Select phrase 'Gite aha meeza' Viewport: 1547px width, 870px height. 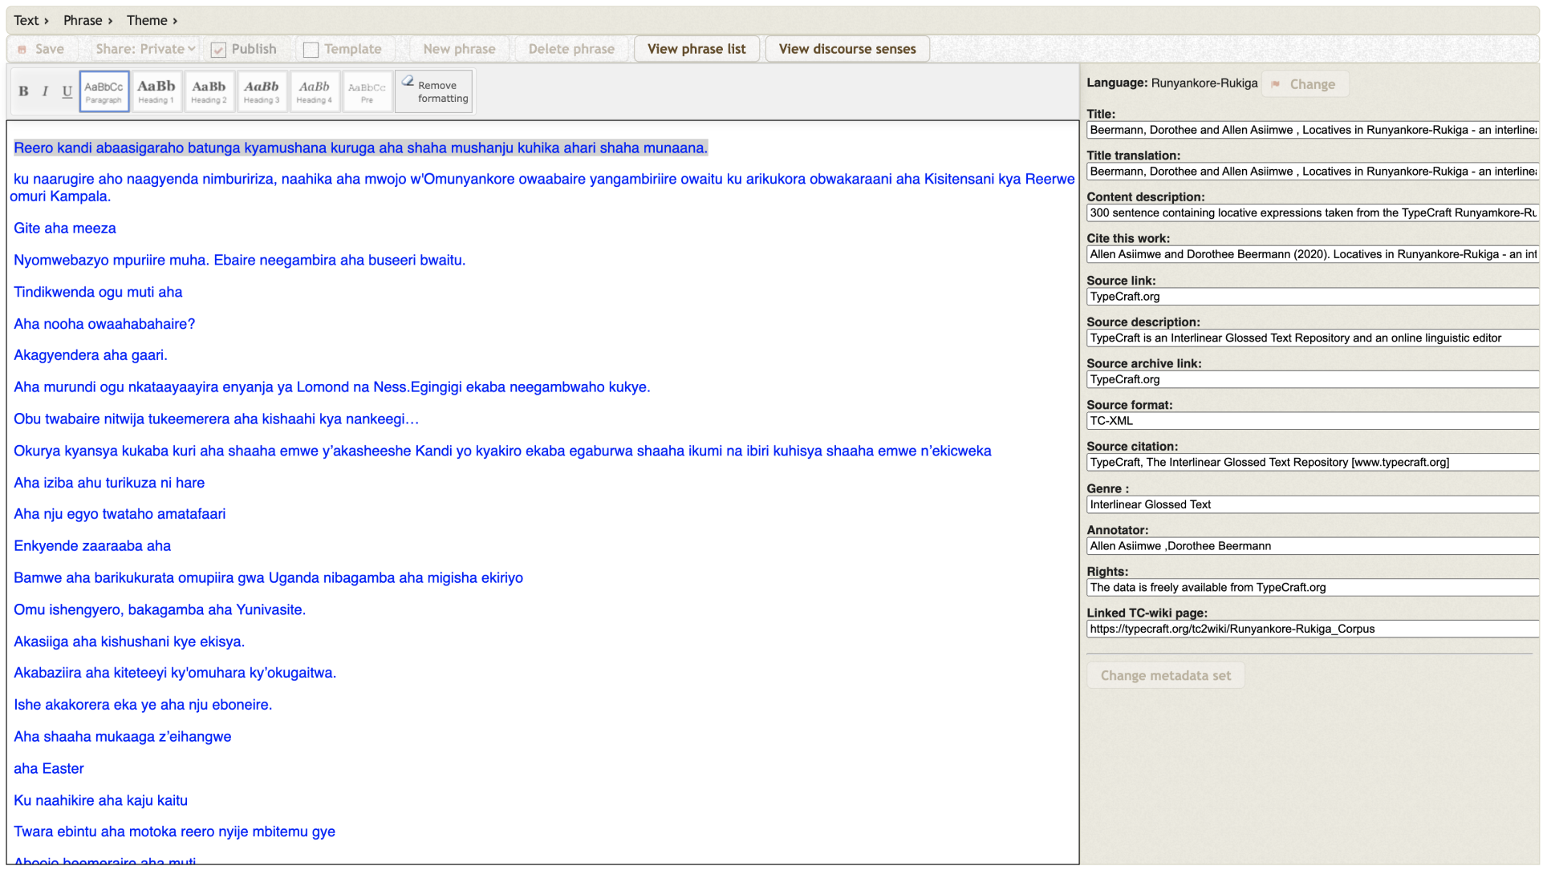coord(65,229)
